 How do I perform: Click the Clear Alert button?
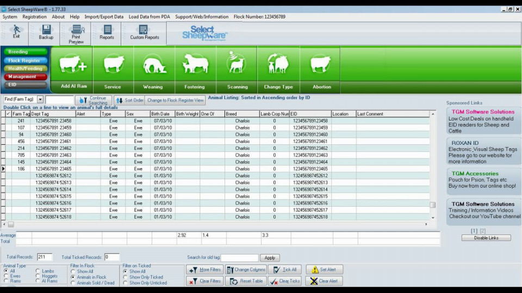tap(324, 281)
